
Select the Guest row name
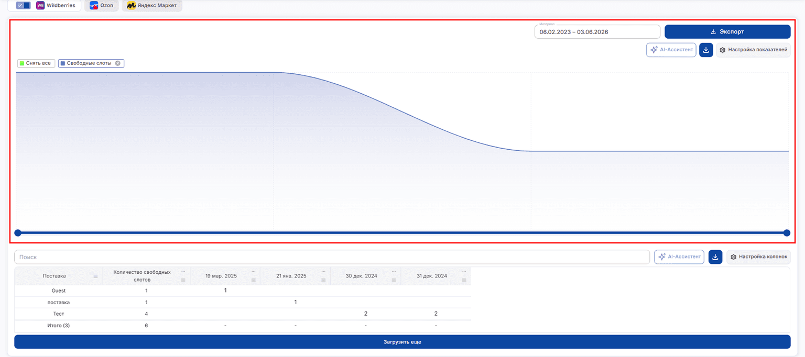(59, 291)
